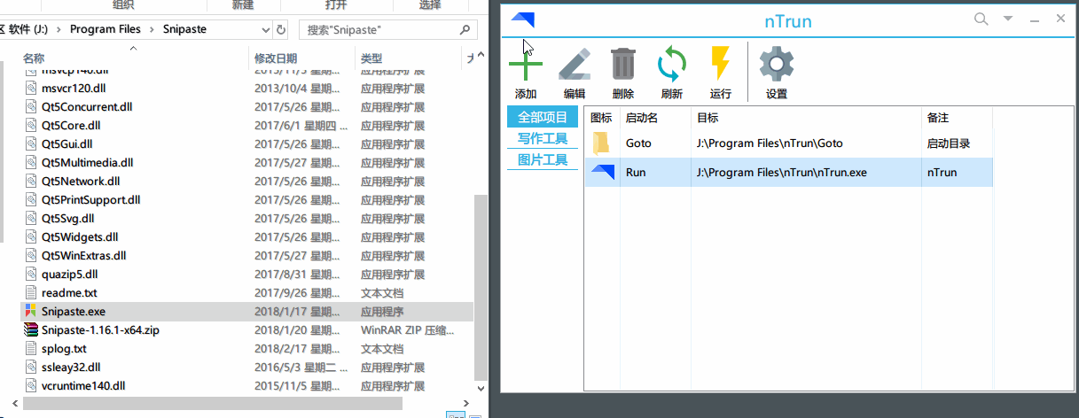Click the WinRAR ZIP type cell
Viewport: 1079px width, 418px height.
pyautogui.click(x=406, y=330)
